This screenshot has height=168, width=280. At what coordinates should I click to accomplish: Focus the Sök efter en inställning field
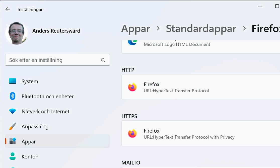53,60
